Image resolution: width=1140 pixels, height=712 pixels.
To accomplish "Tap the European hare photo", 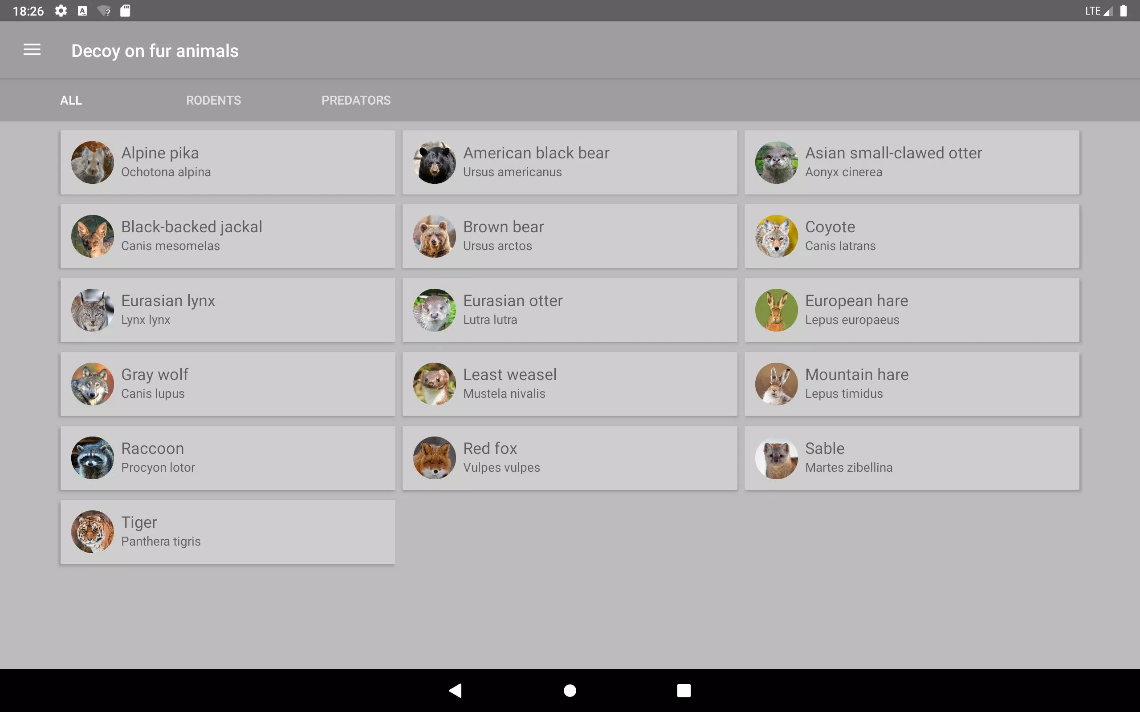I will pos(776,310).
